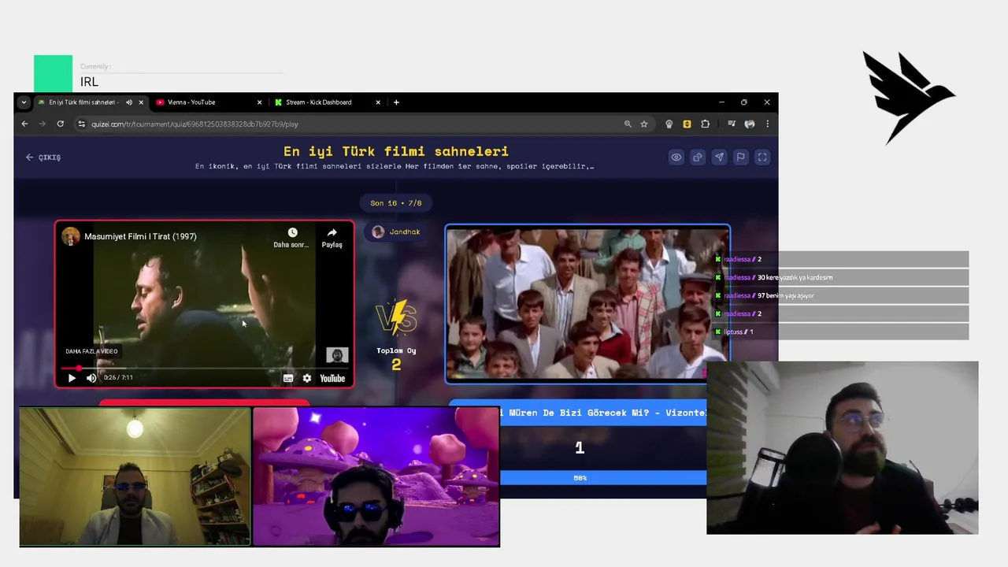Bookmark this page with the star icon
Image resolution: width=1008 pixels, height=567 pixels.
644,124
